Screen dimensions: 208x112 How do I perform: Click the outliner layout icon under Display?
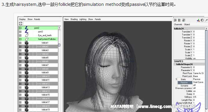coord(21,23)
